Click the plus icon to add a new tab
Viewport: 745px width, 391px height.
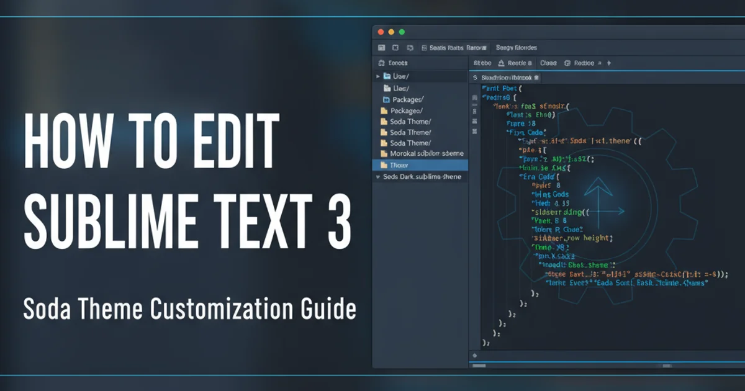point(609,63)
